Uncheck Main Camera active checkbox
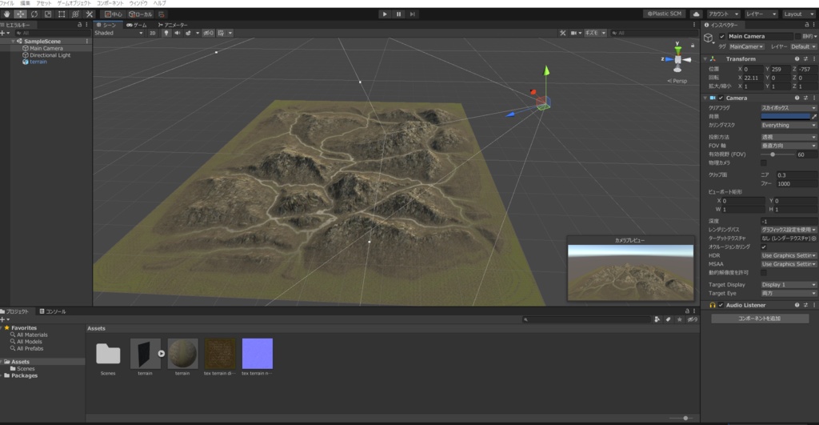The width and height of the screenshot is (819, 425). [722, 36]
